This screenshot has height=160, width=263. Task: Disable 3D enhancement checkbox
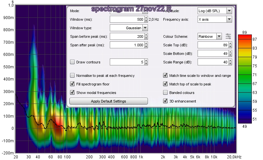point(165,101)
